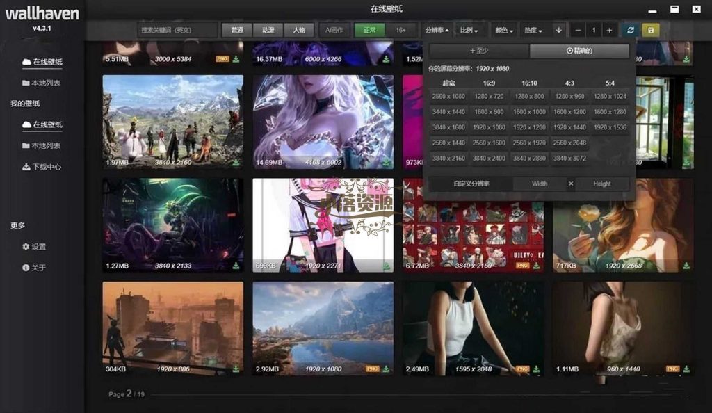Toggle the 普通 category filter

237,30
